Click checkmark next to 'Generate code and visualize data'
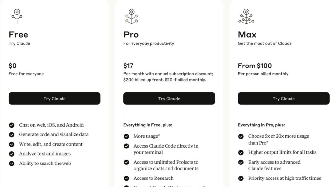 (12, 135)
